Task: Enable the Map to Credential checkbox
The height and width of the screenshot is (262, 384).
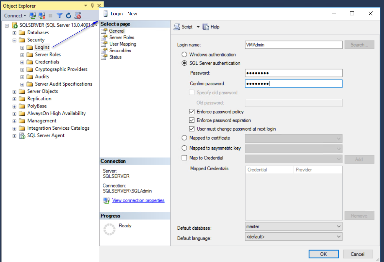Action: (184, 158)
